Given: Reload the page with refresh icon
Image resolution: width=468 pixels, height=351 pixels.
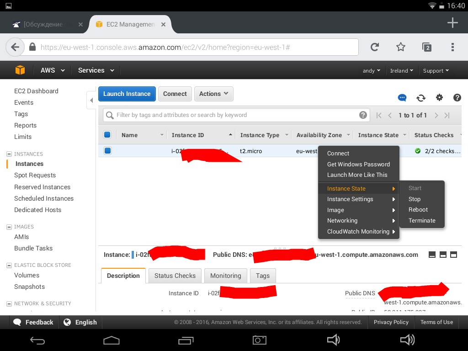Looking at the screenshot, I should click(x=375, y=47).
